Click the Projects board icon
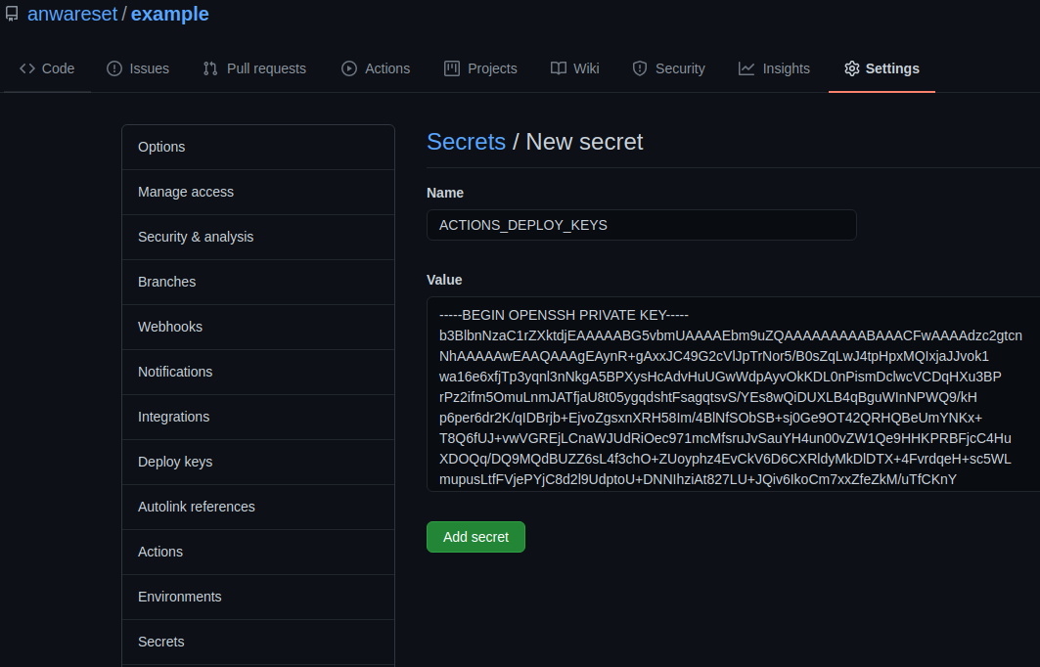Image resolution: width=1040 pixels, height=667 pixels. [452, 68]
